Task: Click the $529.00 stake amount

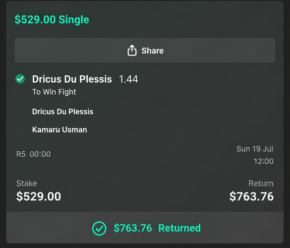Action: tap(39, 196)
